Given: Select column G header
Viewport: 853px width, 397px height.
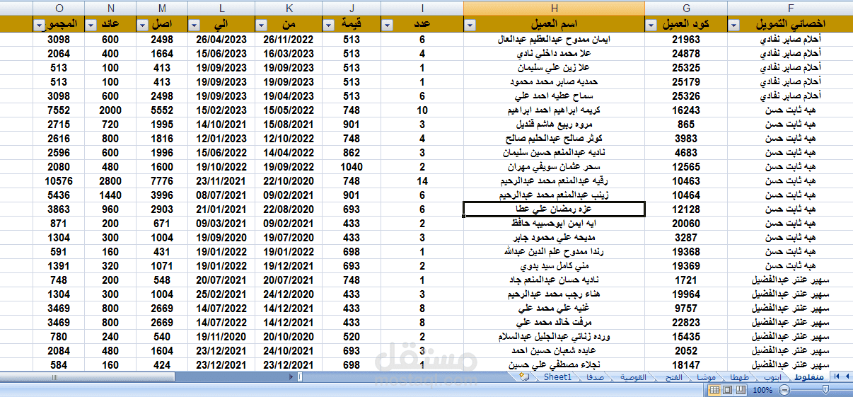Looking at the screenshot, I should pyautogui.click(x=686, y=8).
